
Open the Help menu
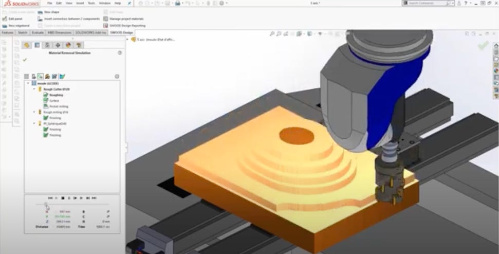pos(118,3)
